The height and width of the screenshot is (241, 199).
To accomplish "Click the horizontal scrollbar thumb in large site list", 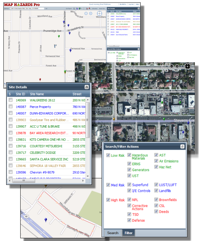I will [24, 181].
